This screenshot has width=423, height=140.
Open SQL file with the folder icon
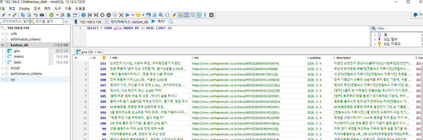(138, 15)
